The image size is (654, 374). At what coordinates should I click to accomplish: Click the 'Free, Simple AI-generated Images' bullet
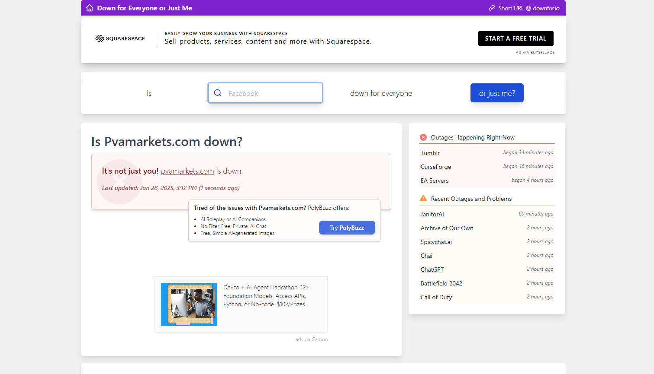tap(237, 233)
